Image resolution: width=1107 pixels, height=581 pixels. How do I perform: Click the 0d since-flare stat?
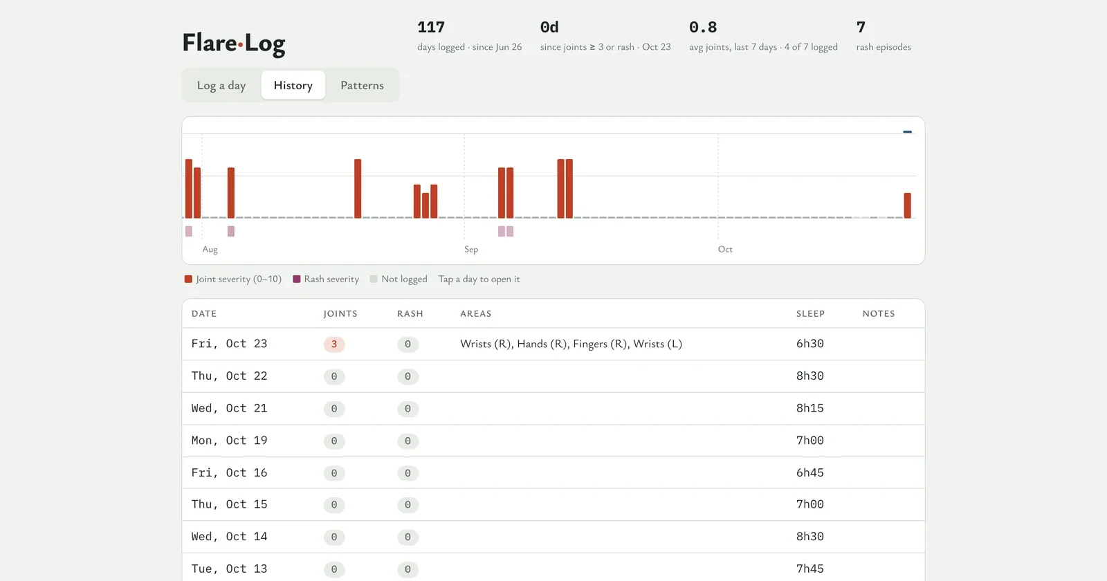pos(605,36)
